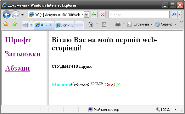Open a new blank tab

[x=79, y=25]
